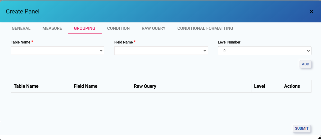Click the Field Name column header

(x=101, y=86)
